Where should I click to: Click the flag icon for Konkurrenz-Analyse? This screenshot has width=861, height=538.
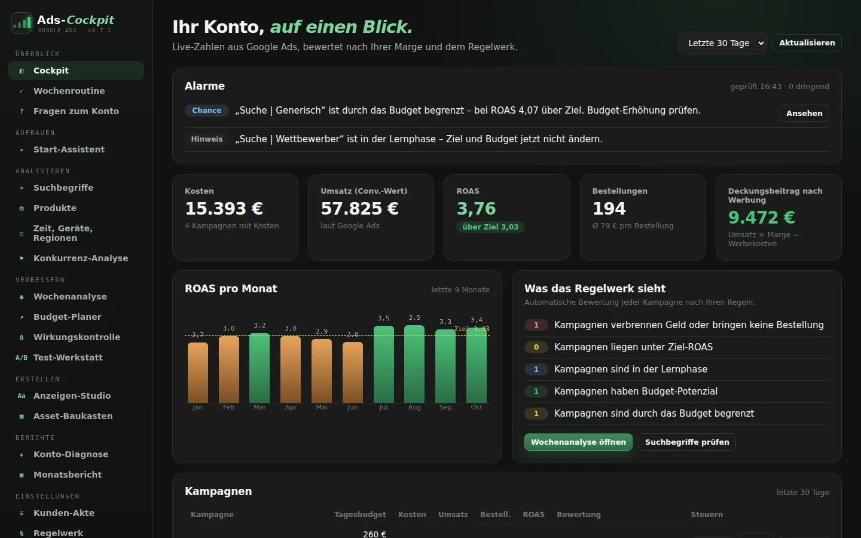point(22,258)
